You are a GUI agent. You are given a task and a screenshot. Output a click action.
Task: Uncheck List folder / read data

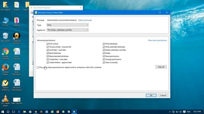[x=47, y=50]
